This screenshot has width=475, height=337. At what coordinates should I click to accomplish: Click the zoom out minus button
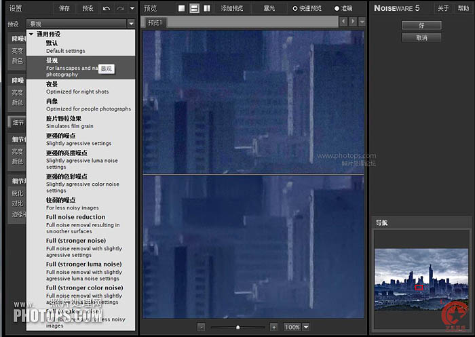(201, 327)
